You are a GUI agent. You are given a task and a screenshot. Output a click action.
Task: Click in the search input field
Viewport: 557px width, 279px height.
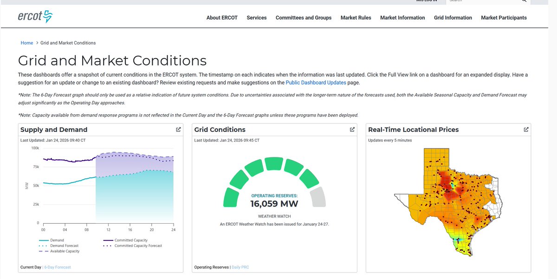[x=483, y=1]
